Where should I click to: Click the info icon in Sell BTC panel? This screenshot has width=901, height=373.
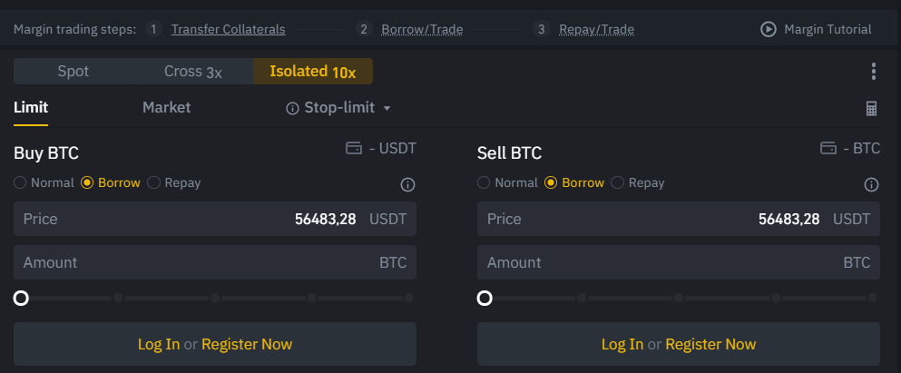coord(871,185)
